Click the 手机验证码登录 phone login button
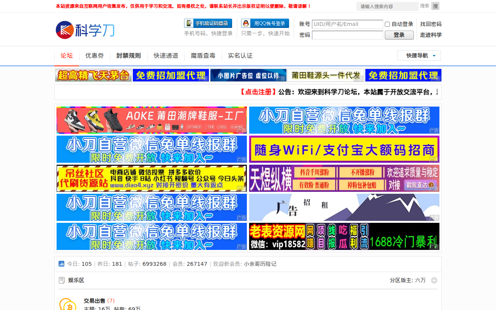 click(x=208, y=23)
